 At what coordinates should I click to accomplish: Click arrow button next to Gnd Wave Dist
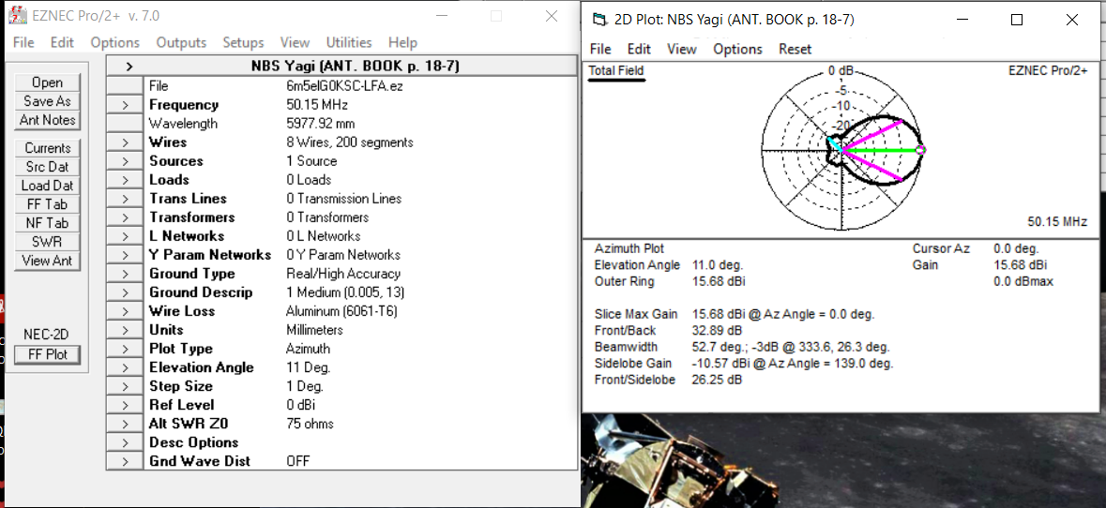pos(126,461)
